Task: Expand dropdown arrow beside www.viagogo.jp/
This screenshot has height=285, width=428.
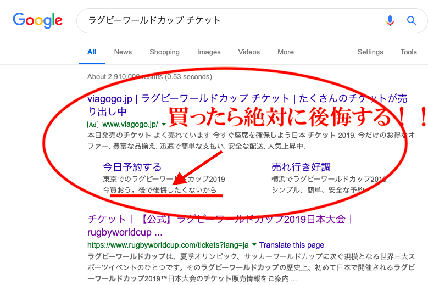Action: tap(164, 125)
